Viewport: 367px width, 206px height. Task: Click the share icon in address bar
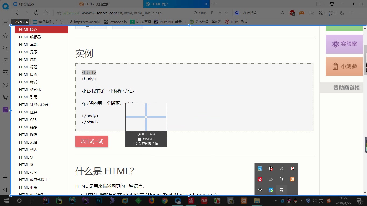pos(220,13)
